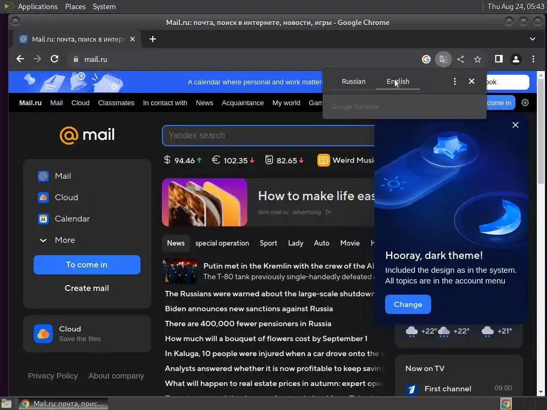Close the Google Translate popup
Viewport: 547px width, 410px height.
[x=471, y=81]
